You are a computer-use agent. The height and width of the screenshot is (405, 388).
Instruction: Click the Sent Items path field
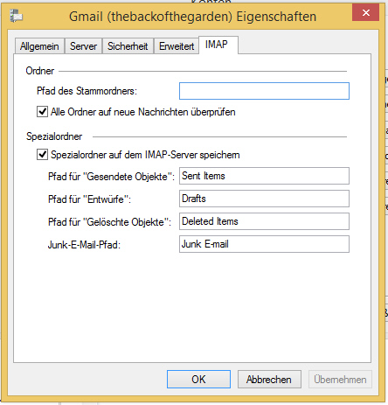tap(264, 176)
